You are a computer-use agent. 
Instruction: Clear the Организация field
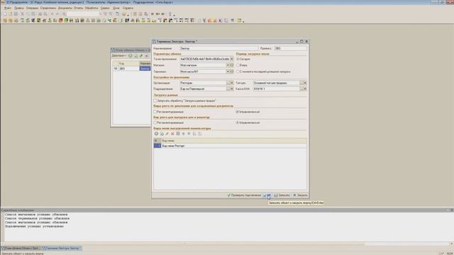232,83
